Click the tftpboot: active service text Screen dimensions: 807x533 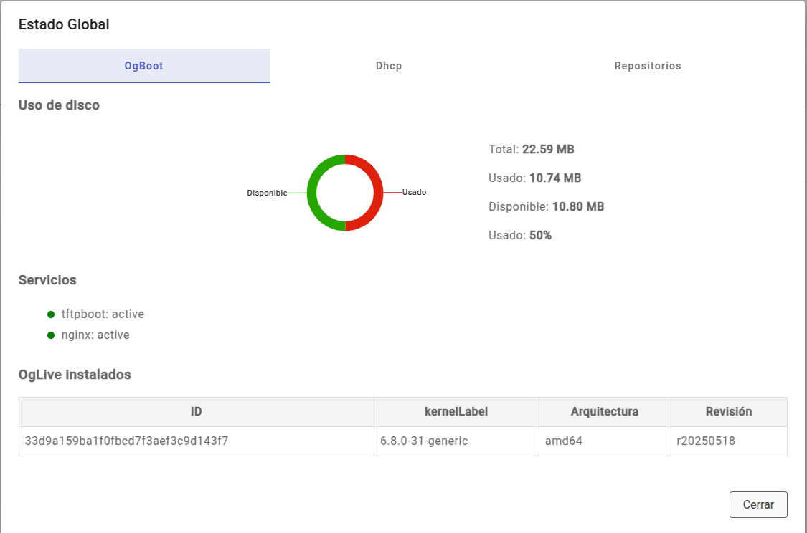pos(103,314)
